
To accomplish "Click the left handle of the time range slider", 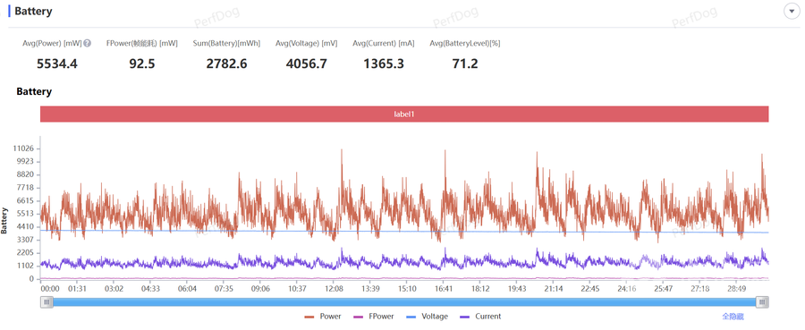I will click(47, 302).
